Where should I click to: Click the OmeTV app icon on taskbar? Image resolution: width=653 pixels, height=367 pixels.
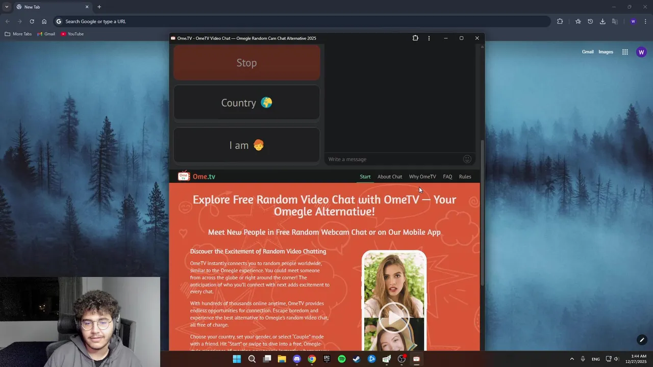point(416,359)
